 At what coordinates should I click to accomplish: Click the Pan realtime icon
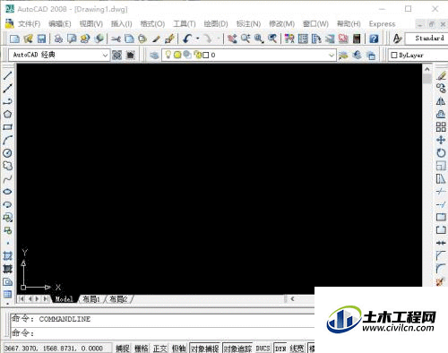232,39
